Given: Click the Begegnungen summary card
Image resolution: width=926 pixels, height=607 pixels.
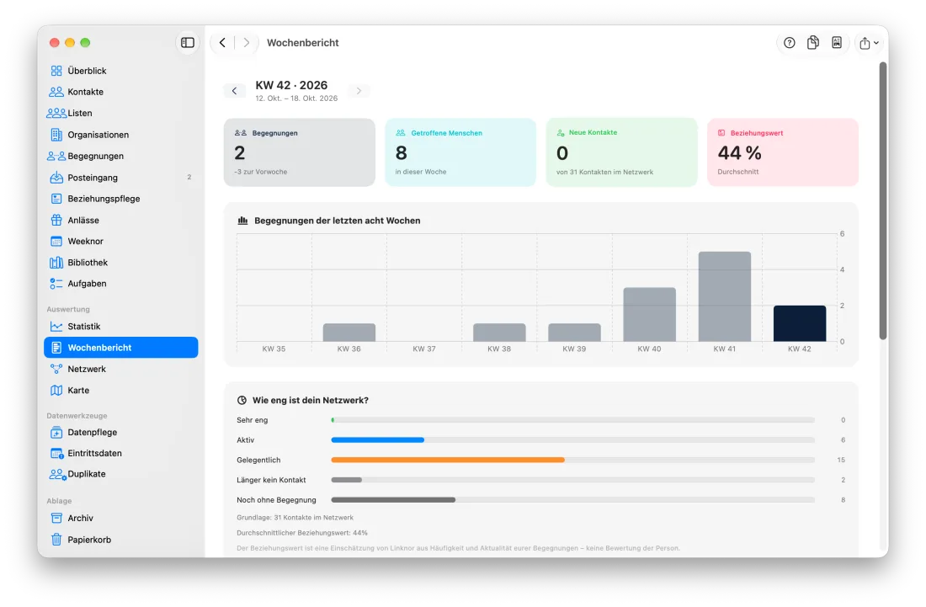Looking at the screenshot, I should tap(300, 152).
